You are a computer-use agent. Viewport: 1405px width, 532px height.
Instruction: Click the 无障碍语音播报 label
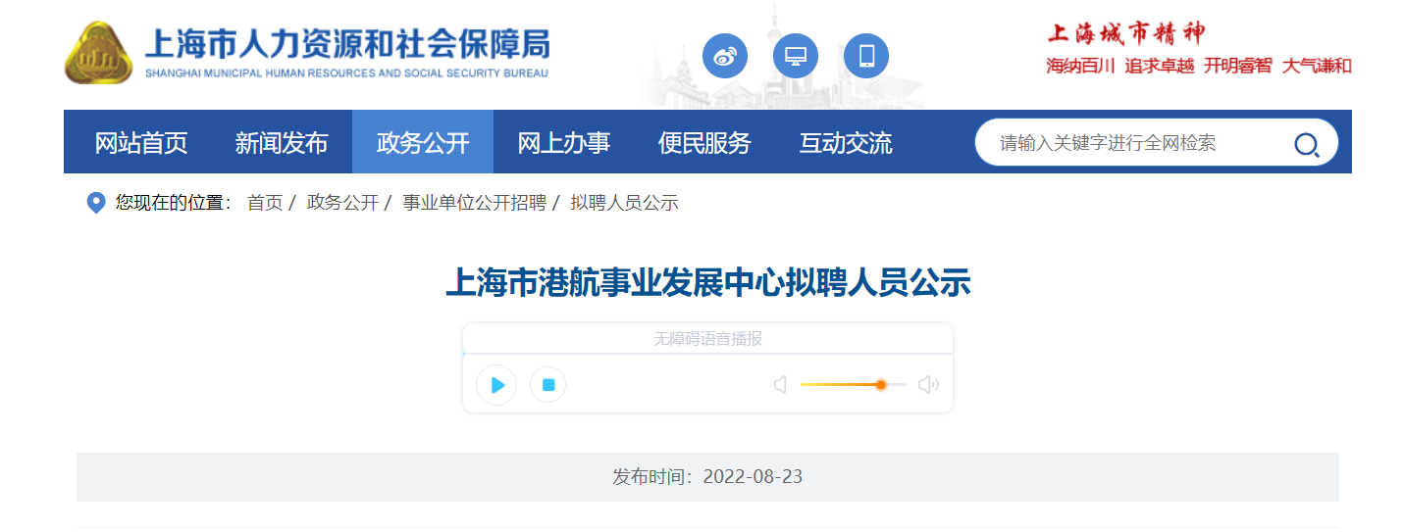(x=707, y=339)
